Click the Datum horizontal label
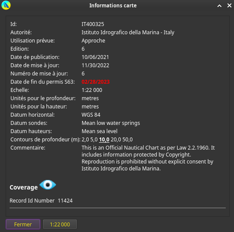The image size is (234, 232). tap(33, 115)
